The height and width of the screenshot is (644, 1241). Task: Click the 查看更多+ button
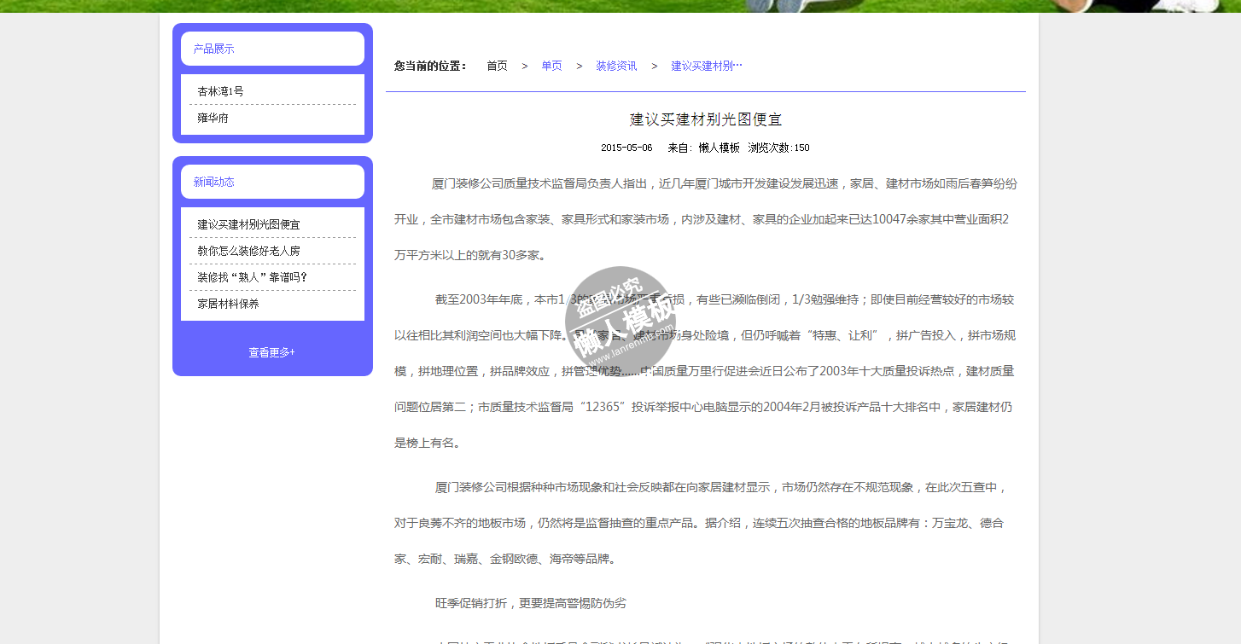(x=271, y=352)
